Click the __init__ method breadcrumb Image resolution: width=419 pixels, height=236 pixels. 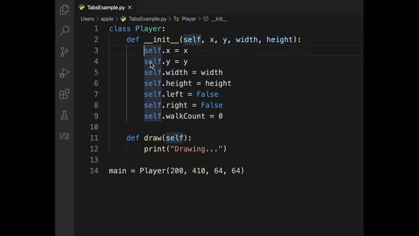pyautogui.click(x=219, y=19)
